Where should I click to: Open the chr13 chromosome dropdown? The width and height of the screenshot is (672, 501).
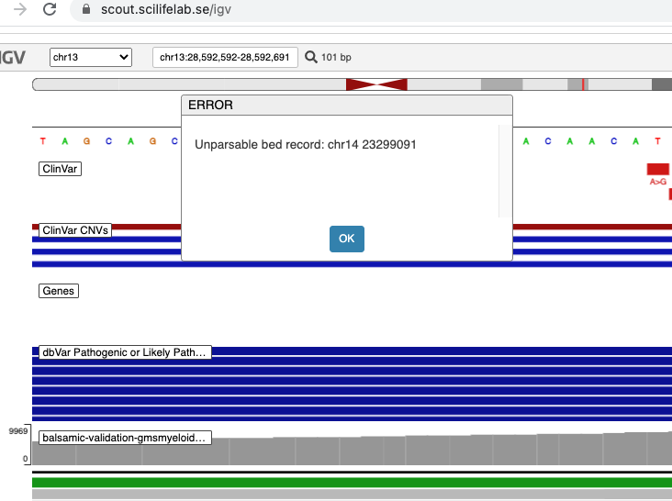pyautogui.click(x=91, y=58)
